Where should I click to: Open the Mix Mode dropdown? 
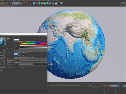pos(30,59)
